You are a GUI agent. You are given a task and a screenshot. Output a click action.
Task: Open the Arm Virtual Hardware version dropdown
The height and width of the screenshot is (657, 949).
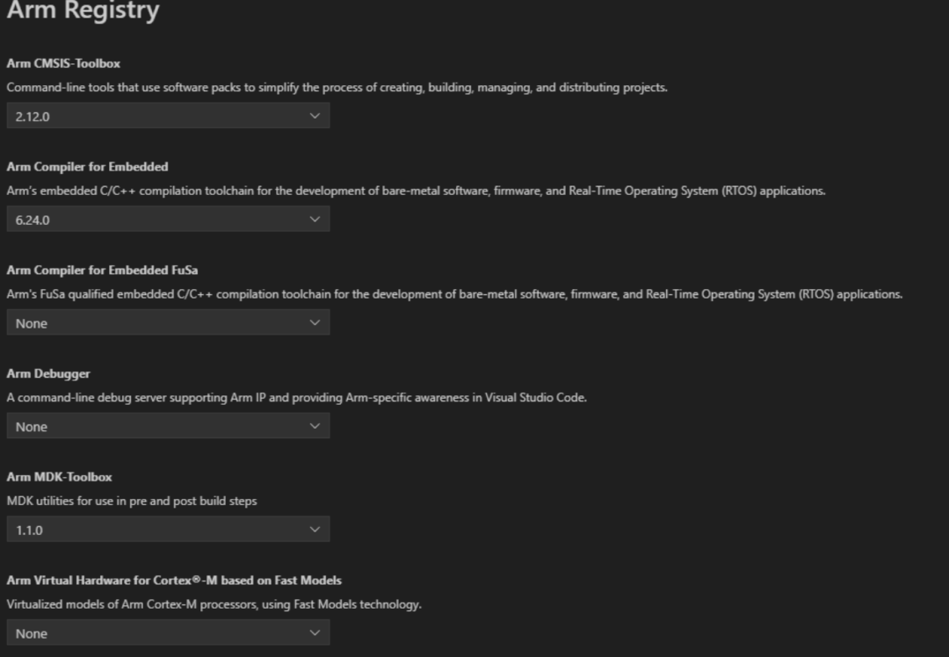pyautogui.click(x=168, y=632)
